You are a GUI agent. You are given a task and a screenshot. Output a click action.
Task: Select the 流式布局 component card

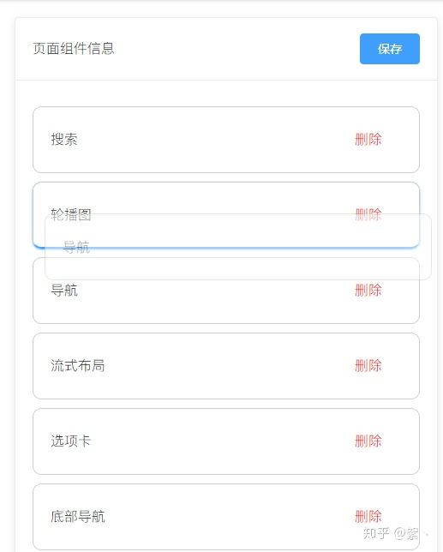(226, 366)
